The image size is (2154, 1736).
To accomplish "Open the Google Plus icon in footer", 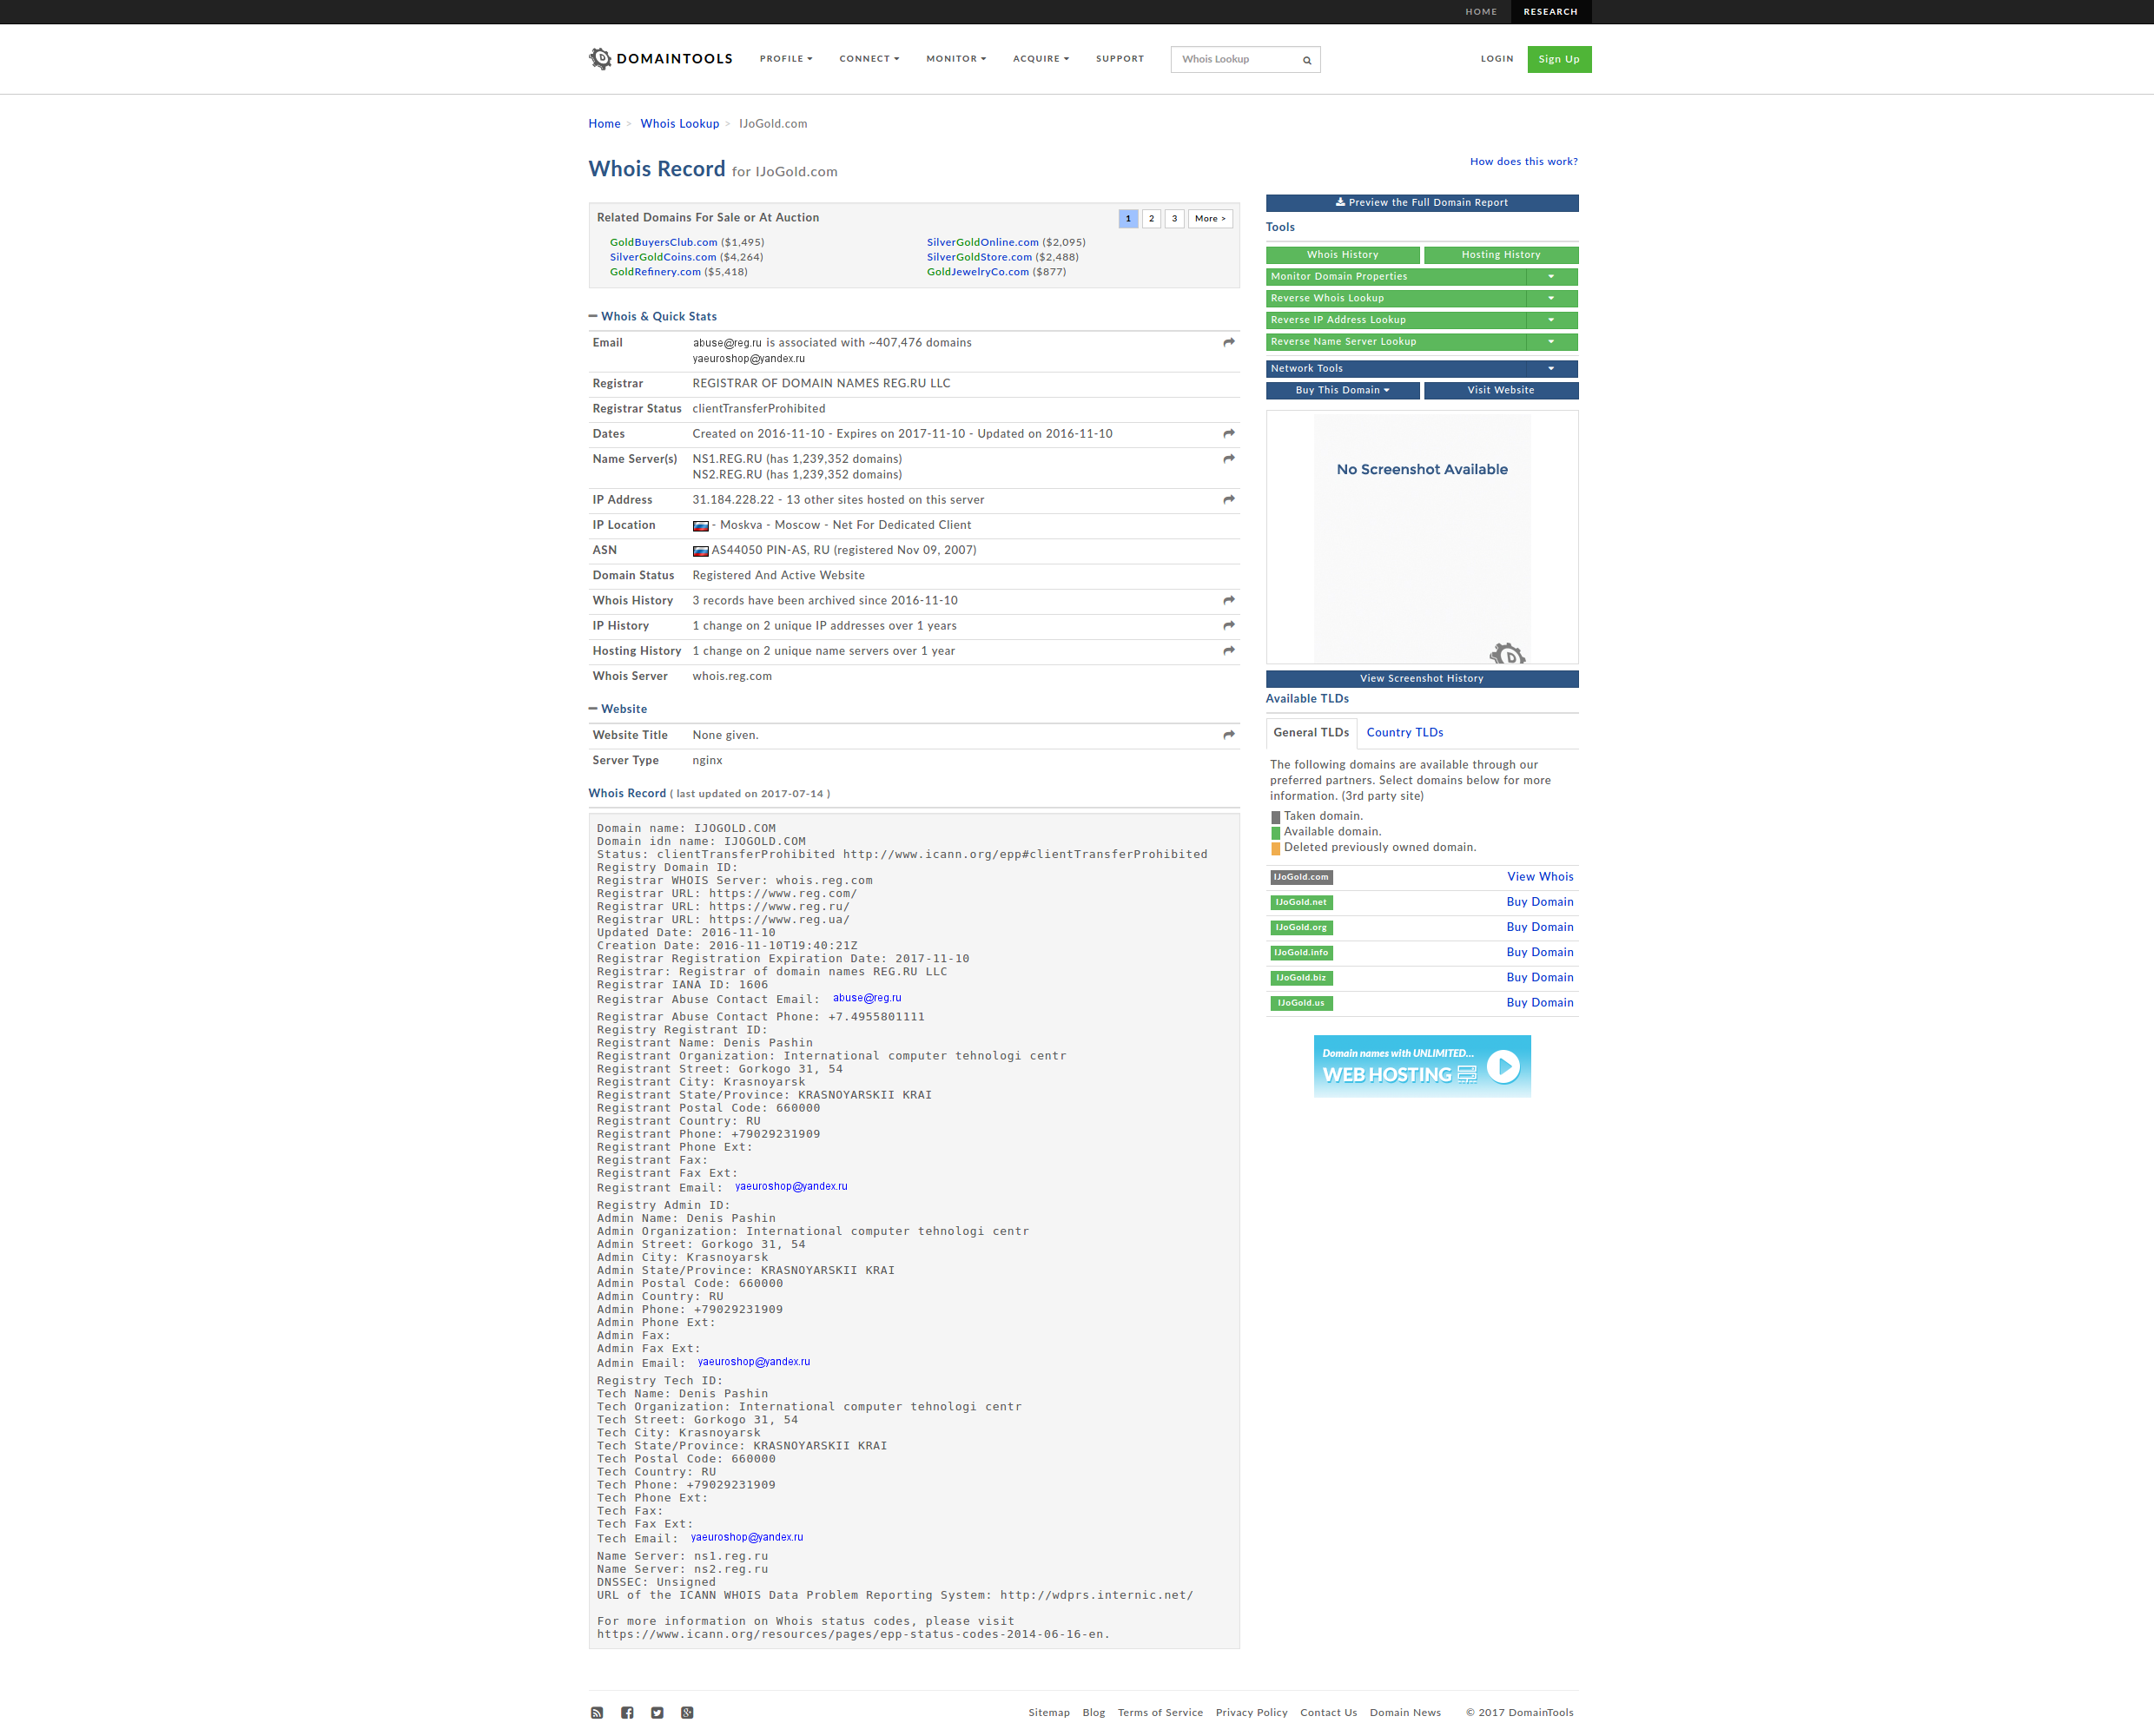I will tap(687, 1712).
